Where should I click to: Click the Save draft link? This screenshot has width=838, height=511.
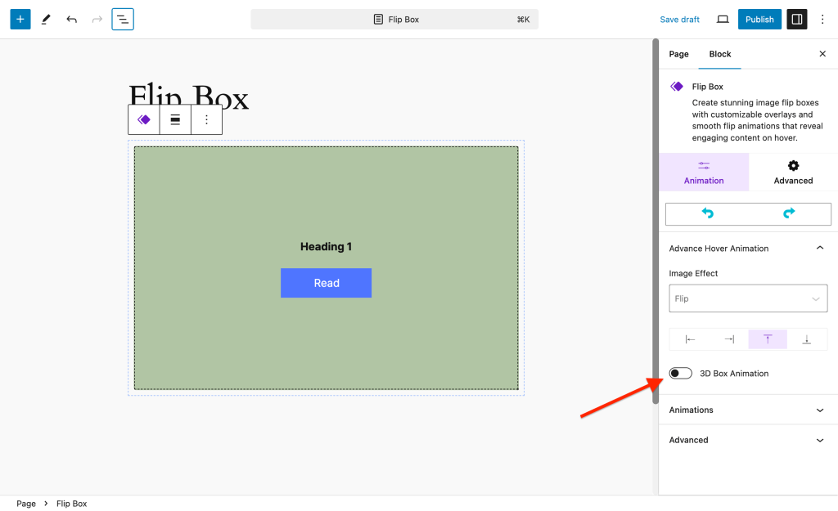tap(679, 19)
